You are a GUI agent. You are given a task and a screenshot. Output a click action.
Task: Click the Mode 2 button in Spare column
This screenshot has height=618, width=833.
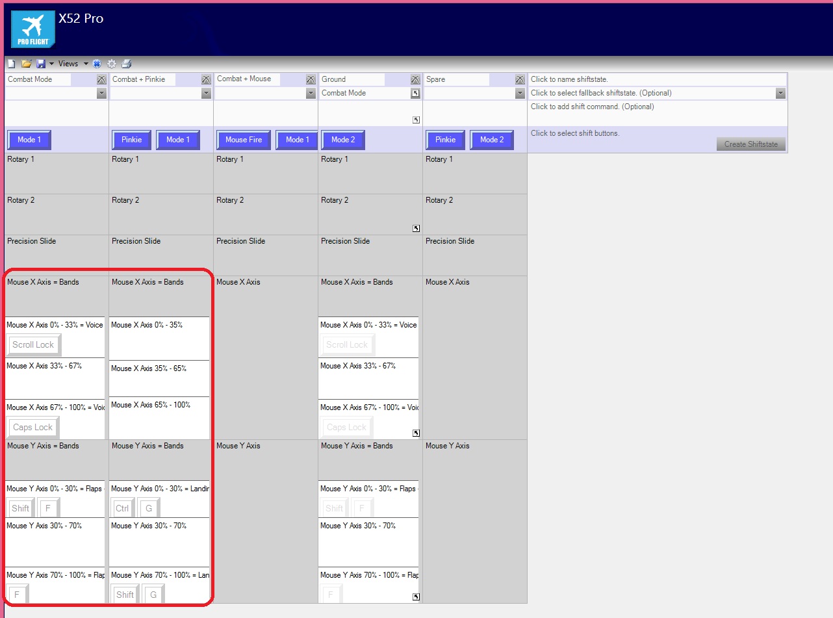[492, 140]
